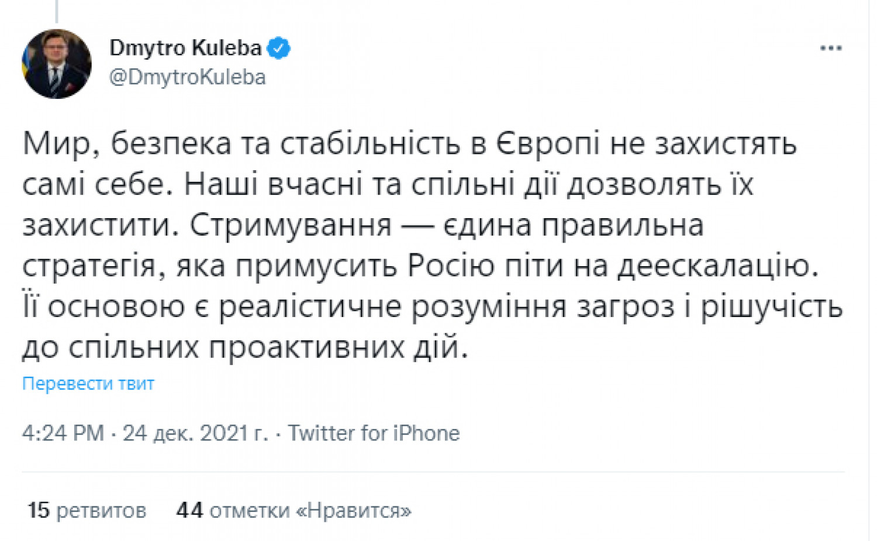This screenshot has height=541, width=877.
Task: Click the "Перевести твит" translate link
Action: [88, 384]
